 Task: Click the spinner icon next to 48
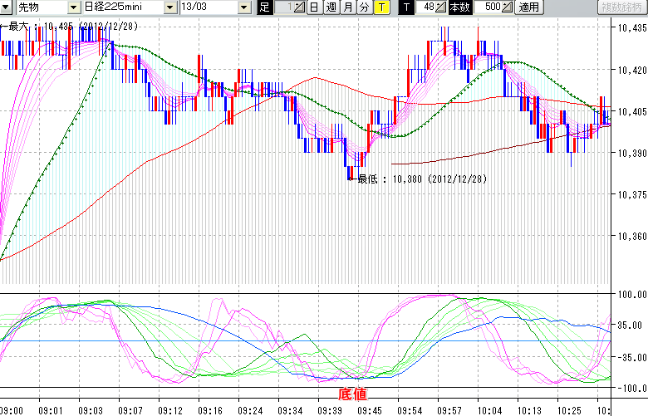pyautogui.click(x=442, y=7)
